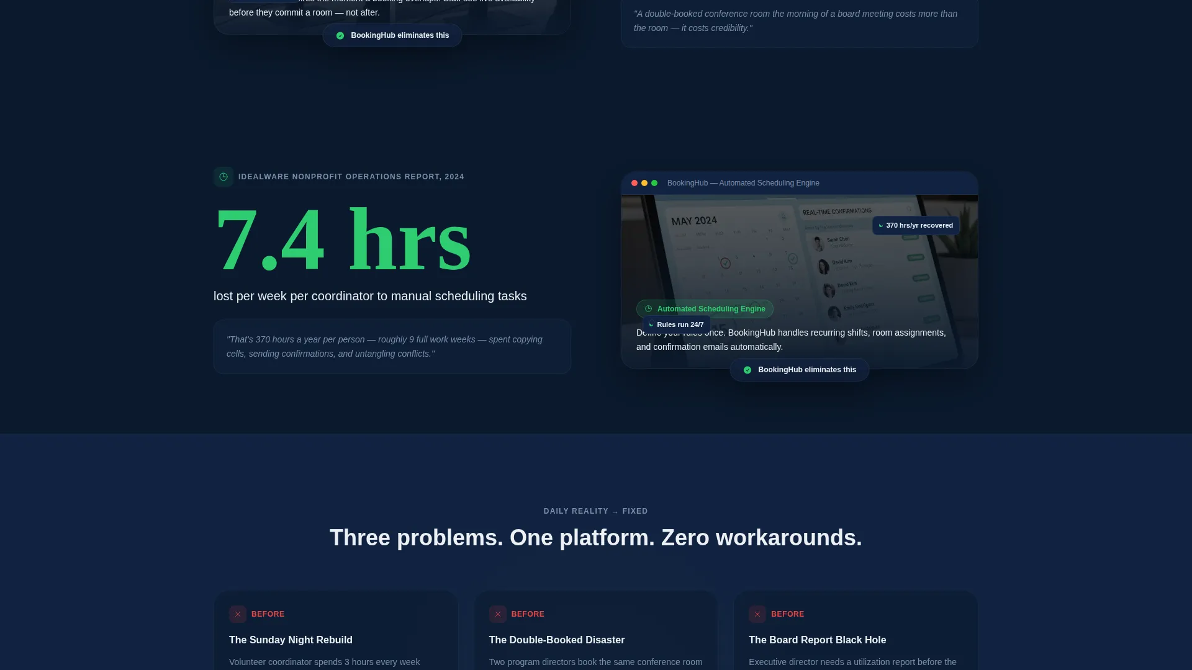1192x670 pixels.
Task: Click 'The Sunday Night Rebuild' card title
Action: [291, 640]
